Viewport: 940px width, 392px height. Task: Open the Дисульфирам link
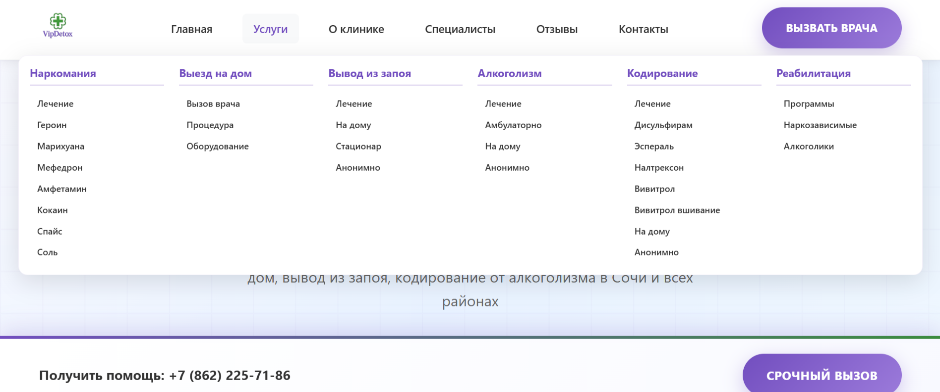pos(663,125)
